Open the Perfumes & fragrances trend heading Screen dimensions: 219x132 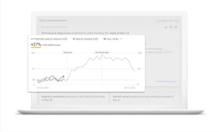[85, 33]
